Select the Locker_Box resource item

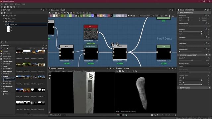tap(14, 25)
